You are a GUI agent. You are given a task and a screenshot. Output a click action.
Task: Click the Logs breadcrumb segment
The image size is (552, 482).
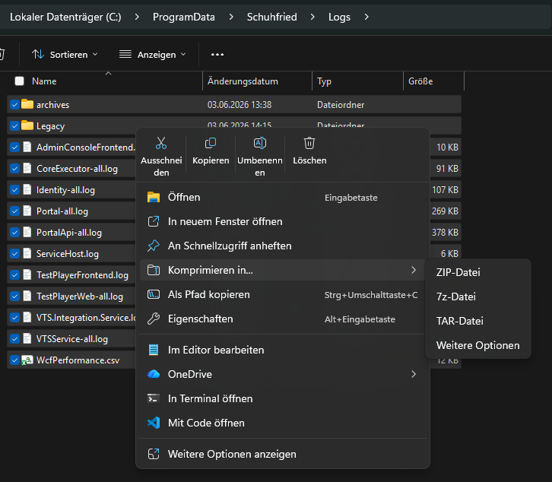click(x=339, y=17)
